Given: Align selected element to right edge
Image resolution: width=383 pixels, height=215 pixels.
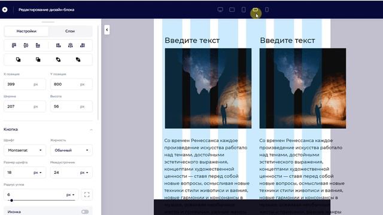Looking at the screenshot, I should pyautogui.click(x=83, y=45).
